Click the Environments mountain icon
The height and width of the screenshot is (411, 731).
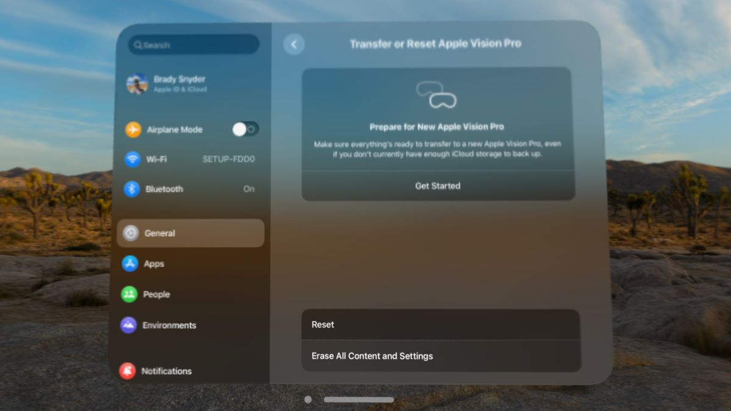131,325
